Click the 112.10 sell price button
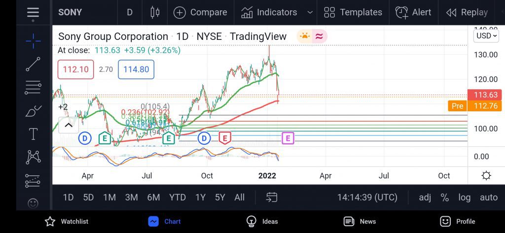 coord(75,69)
